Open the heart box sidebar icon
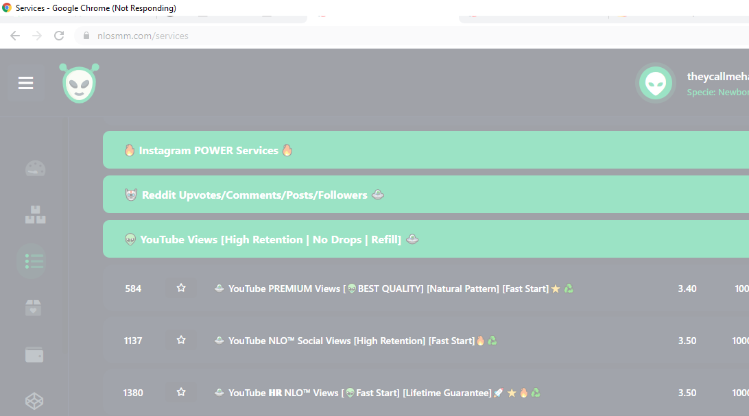This screenshot has width=749, height=416. (34, 308)
